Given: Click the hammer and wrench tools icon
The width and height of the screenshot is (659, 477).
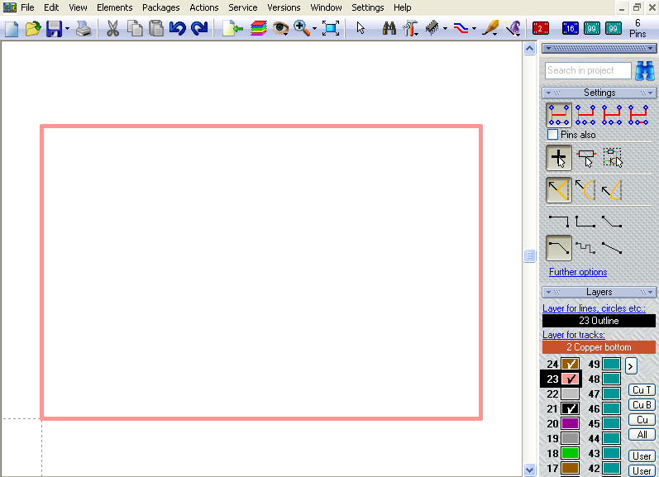Looking at the screenshot, I should tap(410, 29).
